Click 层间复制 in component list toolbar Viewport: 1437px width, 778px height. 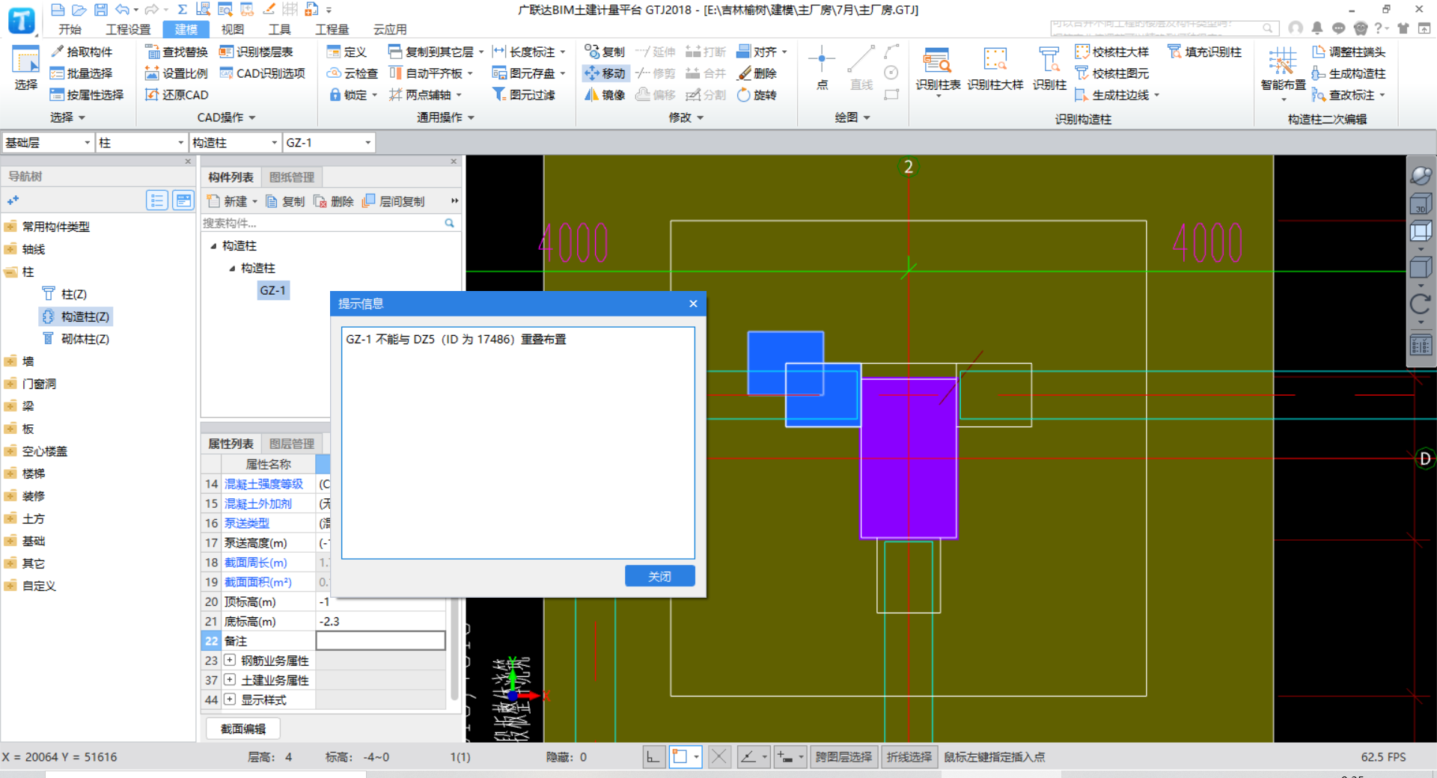[394, 201]
